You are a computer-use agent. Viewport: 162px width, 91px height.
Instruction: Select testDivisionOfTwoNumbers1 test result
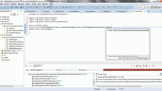tap(47, 83)
